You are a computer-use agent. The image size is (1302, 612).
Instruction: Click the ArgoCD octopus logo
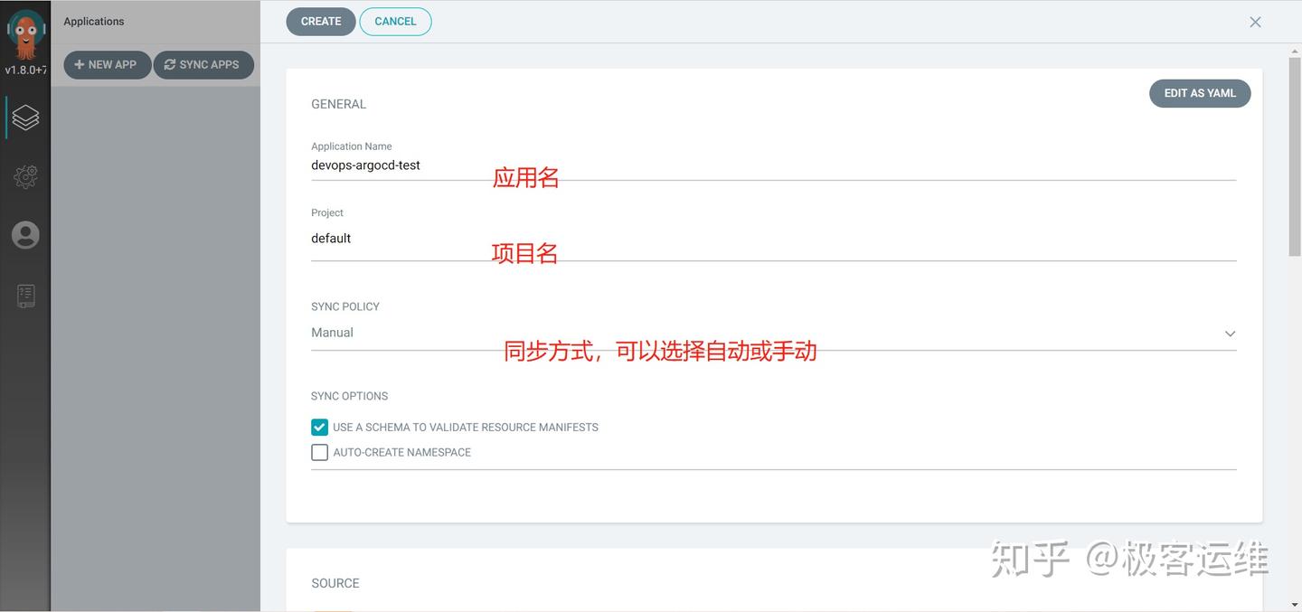(x=25, y=36)
